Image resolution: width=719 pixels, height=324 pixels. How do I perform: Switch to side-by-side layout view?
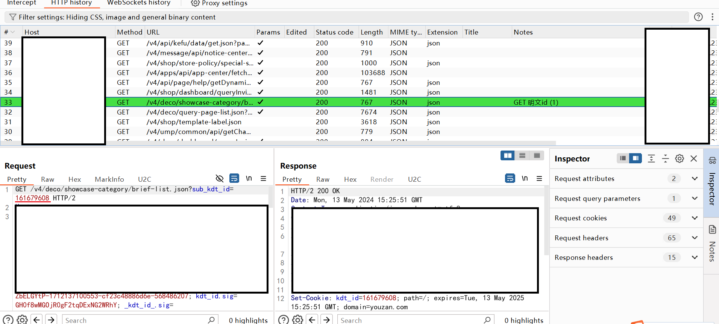507,155
